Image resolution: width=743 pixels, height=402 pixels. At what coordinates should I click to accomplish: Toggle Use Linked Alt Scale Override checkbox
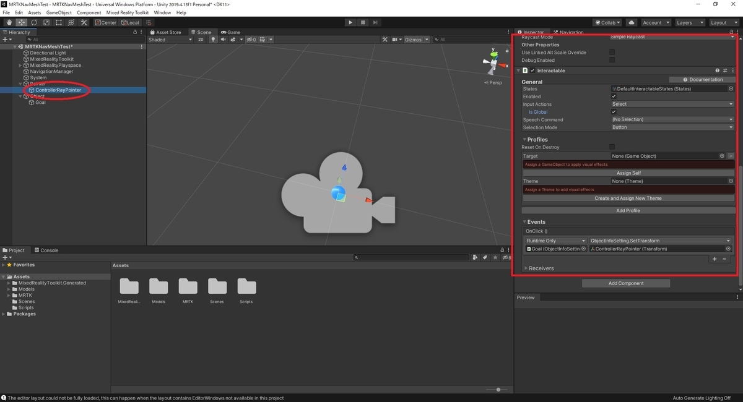click(612, 53)
